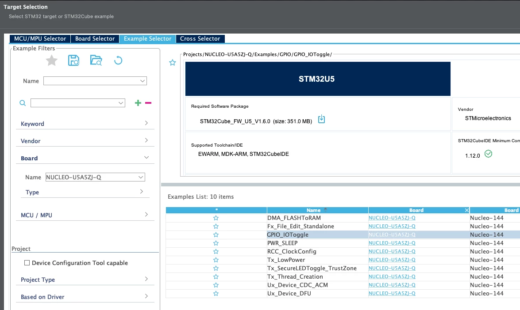Select the Ux_Device_DFU example name

coord(289,294)
